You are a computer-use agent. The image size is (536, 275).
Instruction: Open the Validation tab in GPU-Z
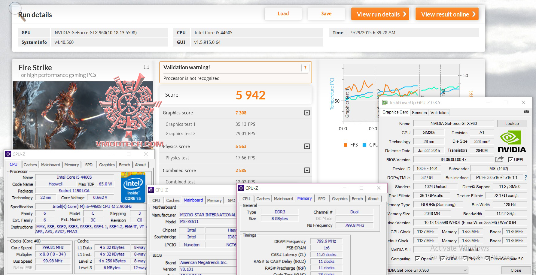pyautogui.click(x=439, y=113)
